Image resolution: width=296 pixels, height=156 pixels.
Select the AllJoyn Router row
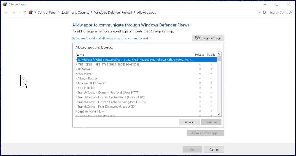(146, 78)
